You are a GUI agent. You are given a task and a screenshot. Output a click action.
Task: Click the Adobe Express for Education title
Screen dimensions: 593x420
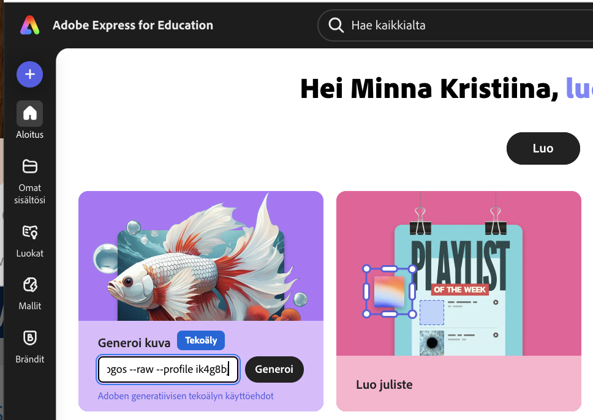(x=133, y=25)
